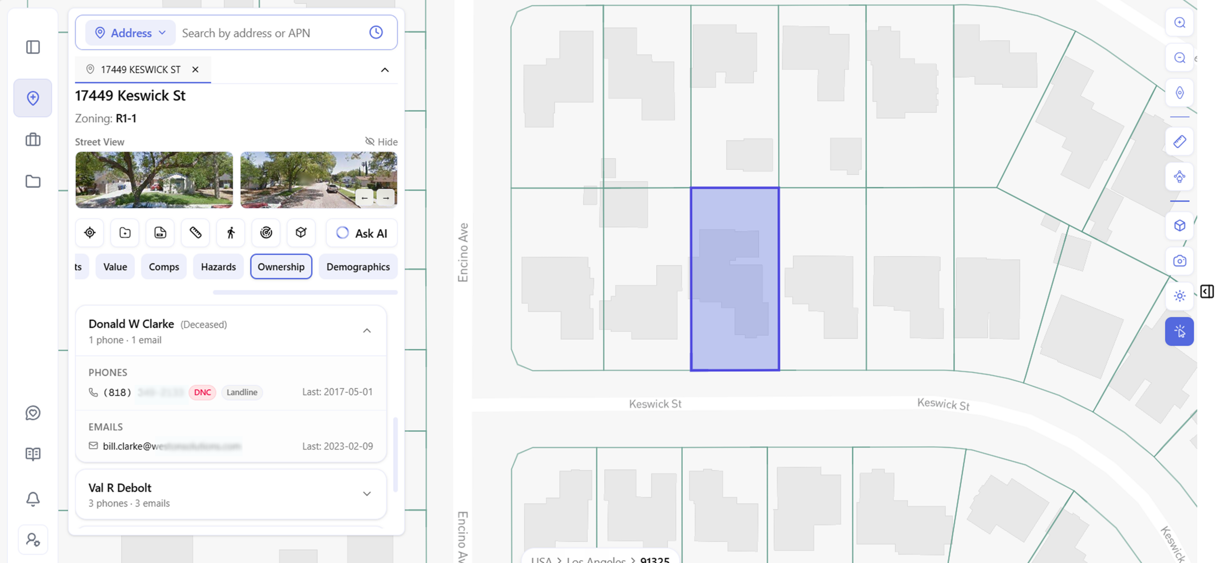Toggle the sidebar panel icon

[x=33, y=47]
